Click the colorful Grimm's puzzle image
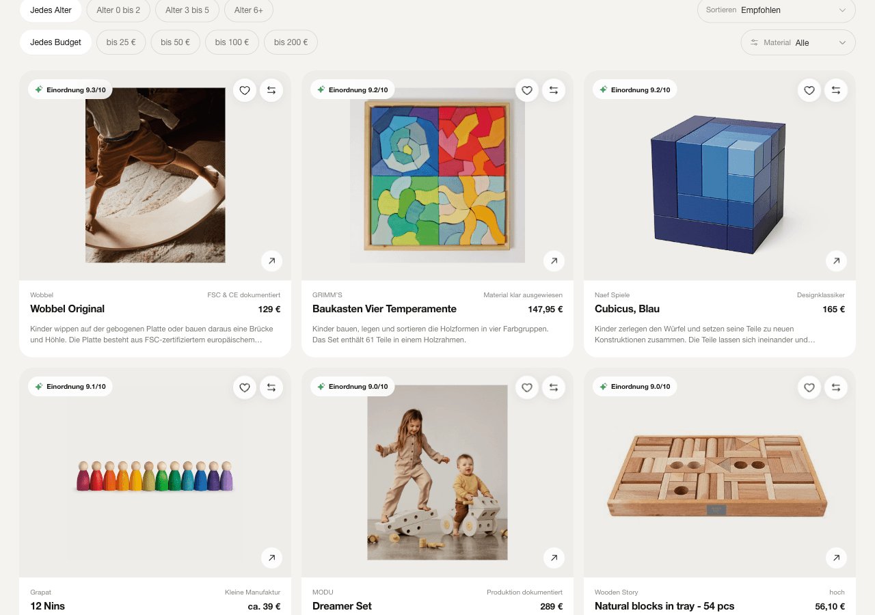 (x=437, y=175)
